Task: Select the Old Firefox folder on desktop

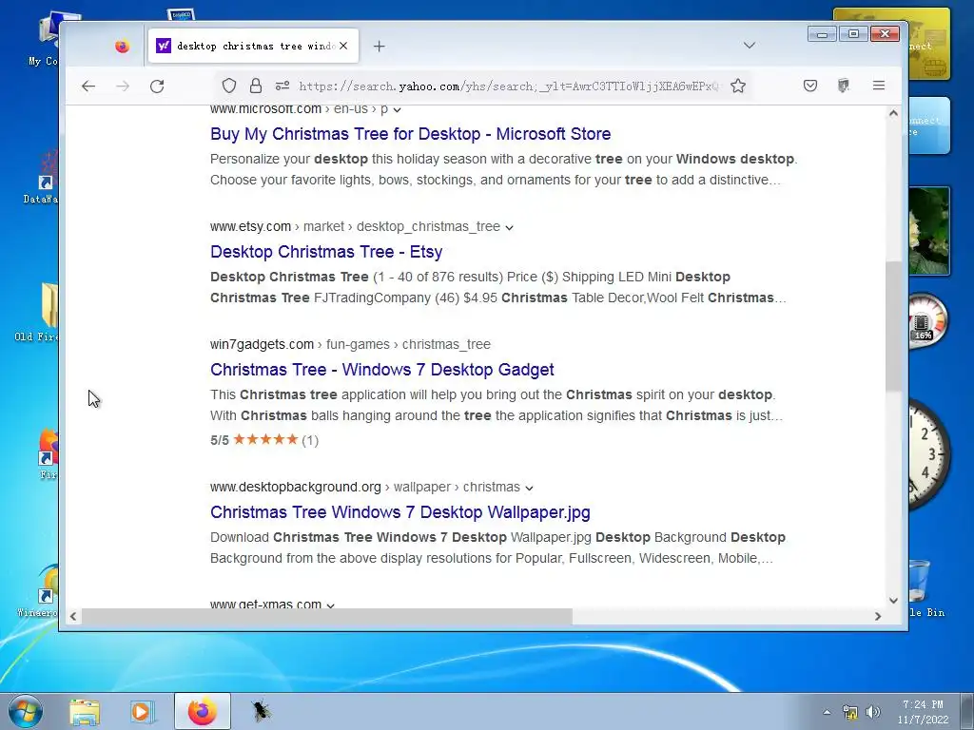Action: [x=37, y=312]
